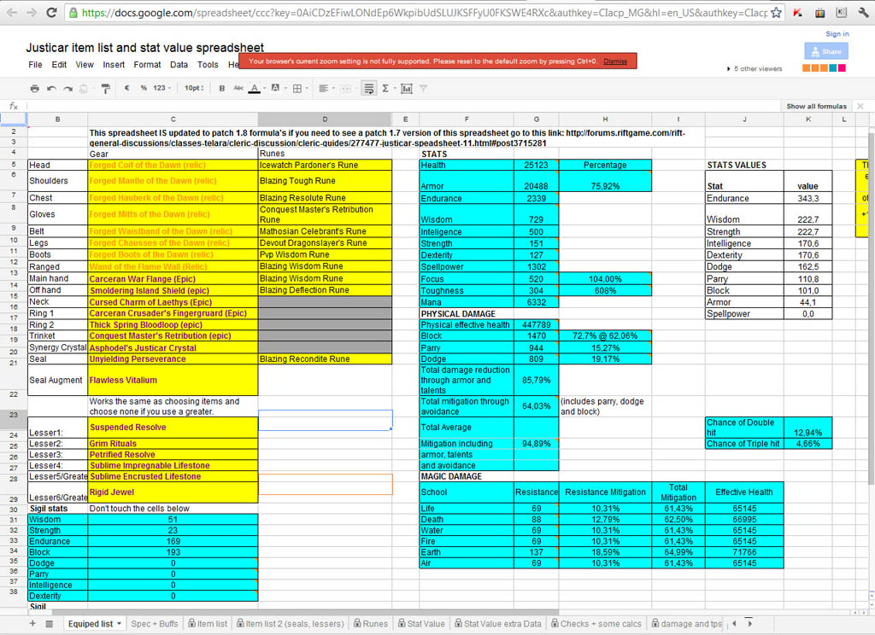
Task: Click the background color icon
Action: tap(275, 88)
